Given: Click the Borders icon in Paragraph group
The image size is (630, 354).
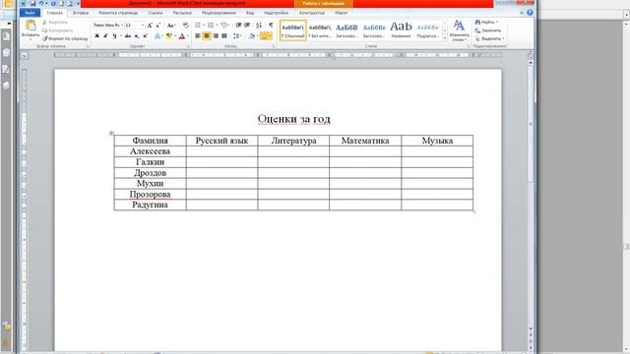Looking at the screenshot, I should [264, 36].
